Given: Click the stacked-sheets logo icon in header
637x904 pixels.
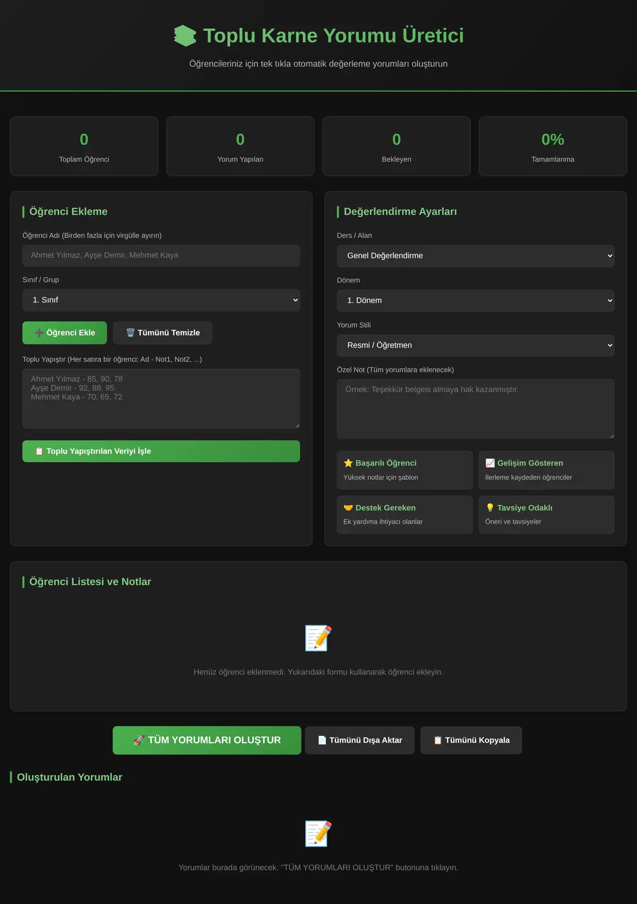Looking at the screenshot, I should [185, 36].
